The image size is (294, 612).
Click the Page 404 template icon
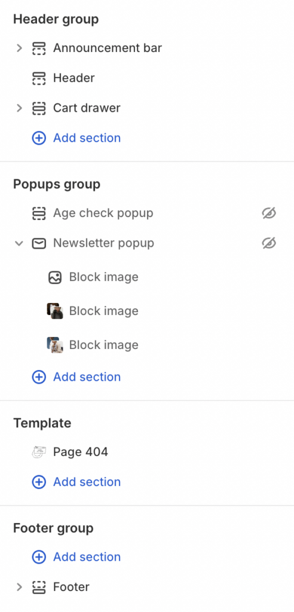click(x=39, y=452)
